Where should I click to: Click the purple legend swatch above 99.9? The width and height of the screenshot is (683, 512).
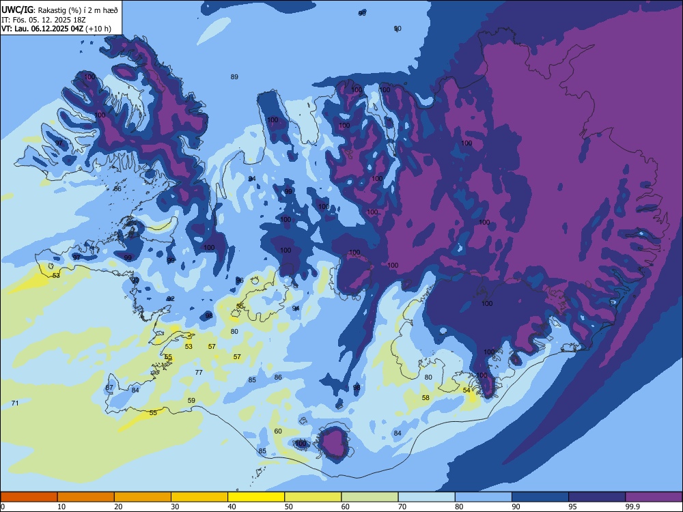pos(654,497)
